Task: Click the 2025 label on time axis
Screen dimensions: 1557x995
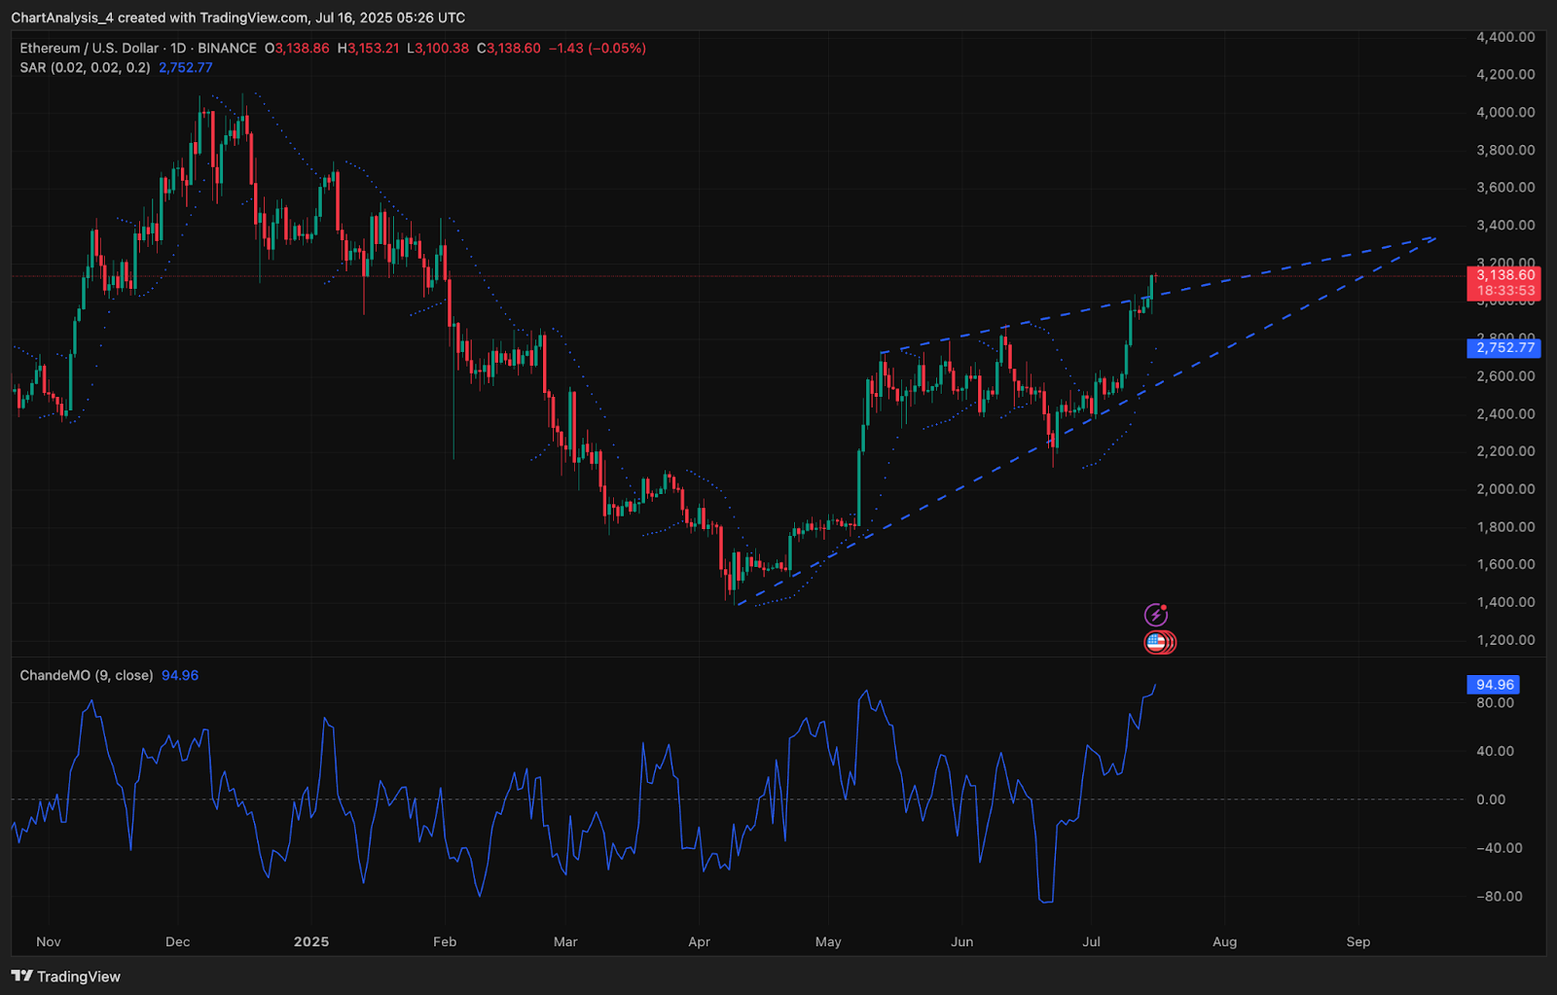Action: (x=311, y=942)
